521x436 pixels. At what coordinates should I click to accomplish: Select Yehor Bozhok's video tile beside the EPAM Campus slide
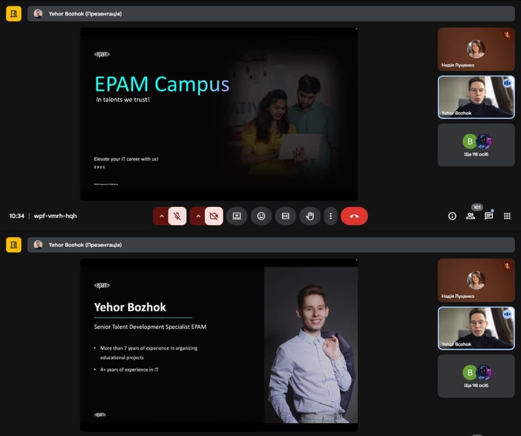click(x=476, y=97)
